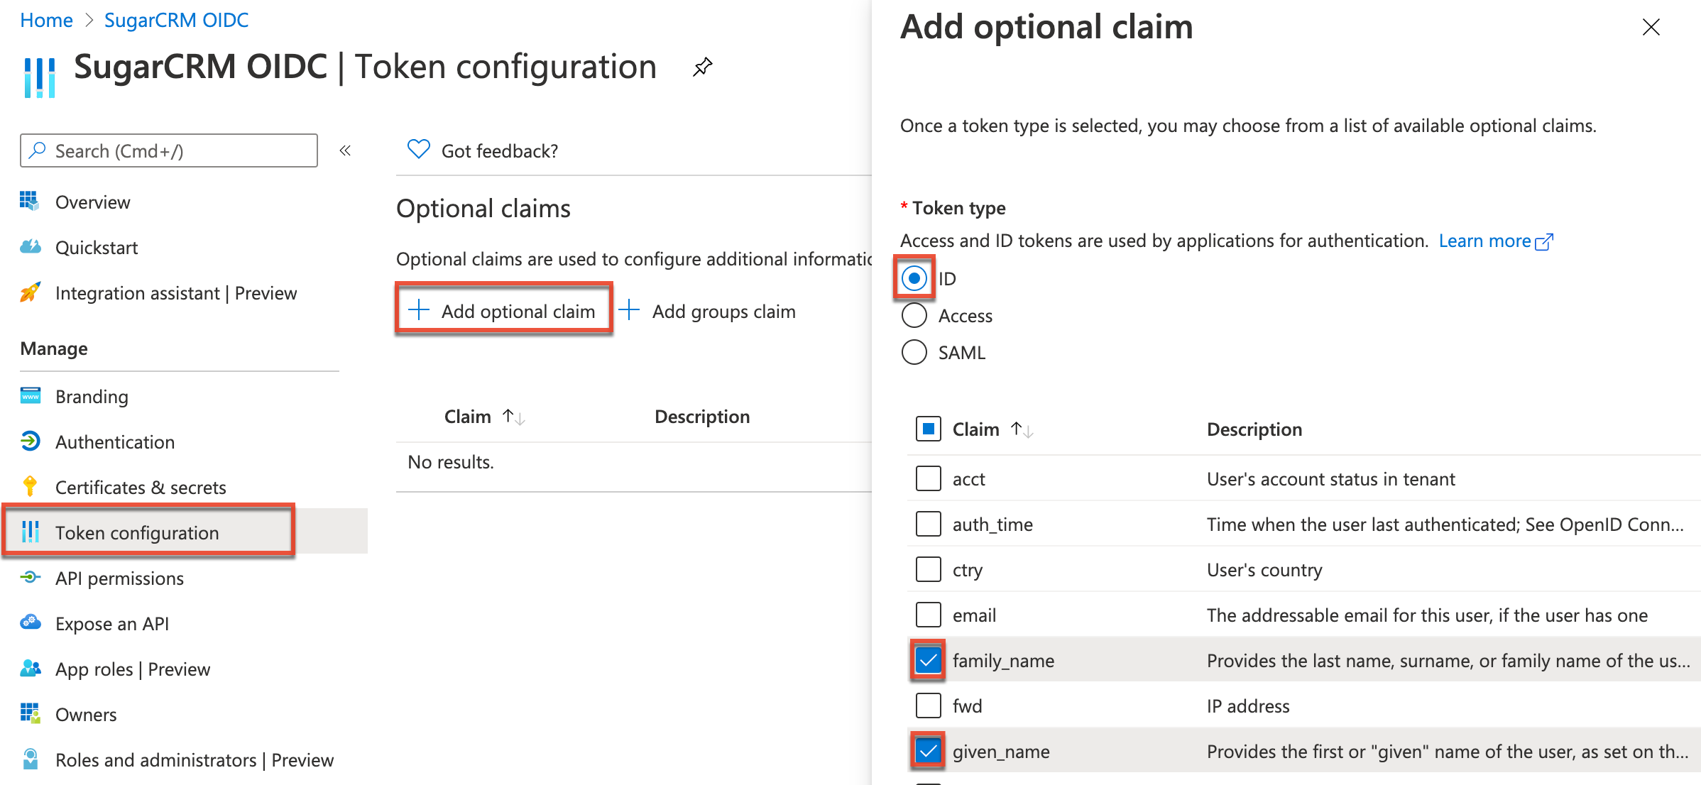Click the Owners icon in sidebar
This screenshot has width=1701, height=785.
pos(30,714)
